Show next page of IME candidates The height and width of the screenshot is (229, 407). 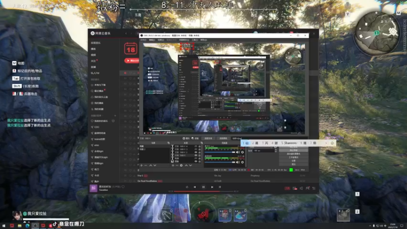(x=326, y=143)
